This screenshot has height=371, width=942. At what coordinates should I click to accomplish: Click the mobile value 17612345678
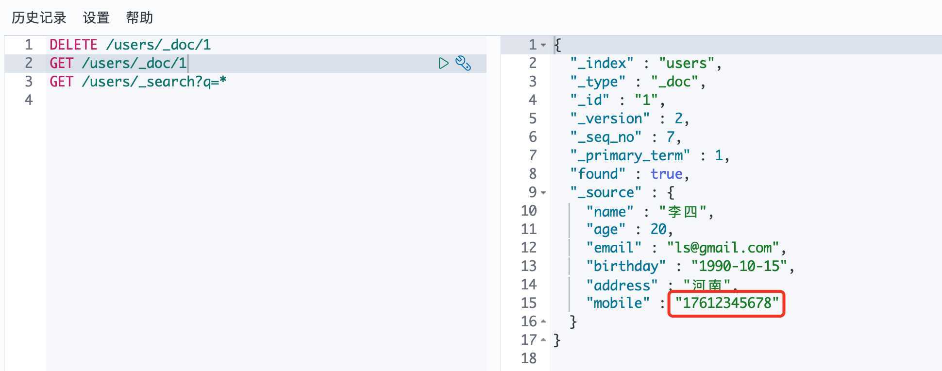coord(727,303)
